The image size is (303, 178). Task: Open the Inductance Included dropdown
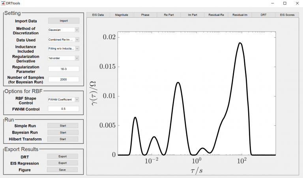tap(64, 49)
